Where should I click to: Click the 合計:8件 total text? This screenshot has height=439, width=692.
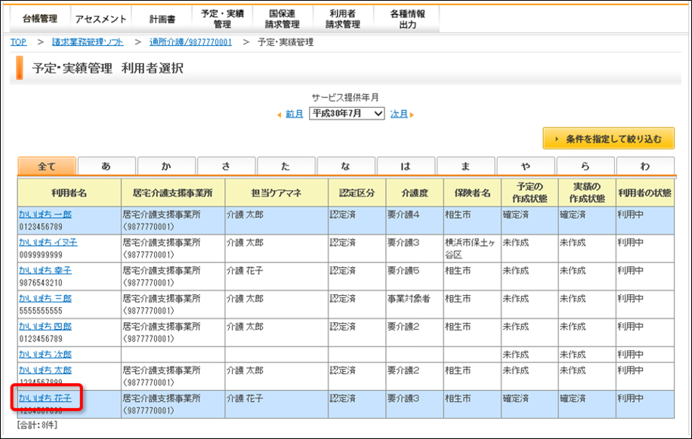37,425
